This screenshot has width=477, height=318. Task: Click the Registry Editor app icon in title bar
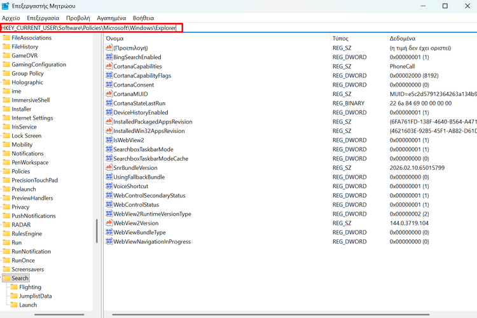point(6,6)
